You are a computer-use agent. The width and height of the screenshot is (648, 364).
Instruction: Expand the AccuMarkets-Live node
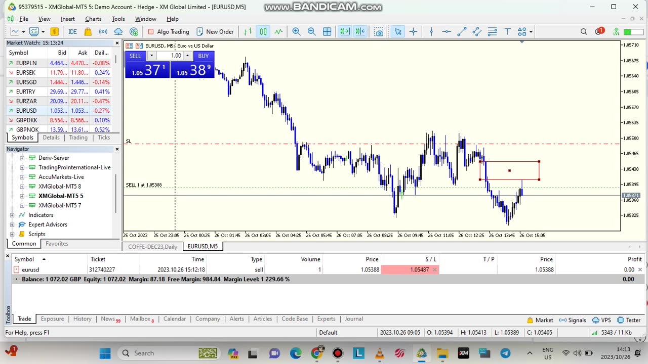pos(22,177)
